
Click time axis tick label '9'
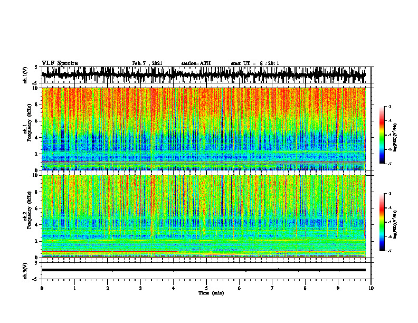[x=338, y=288]
